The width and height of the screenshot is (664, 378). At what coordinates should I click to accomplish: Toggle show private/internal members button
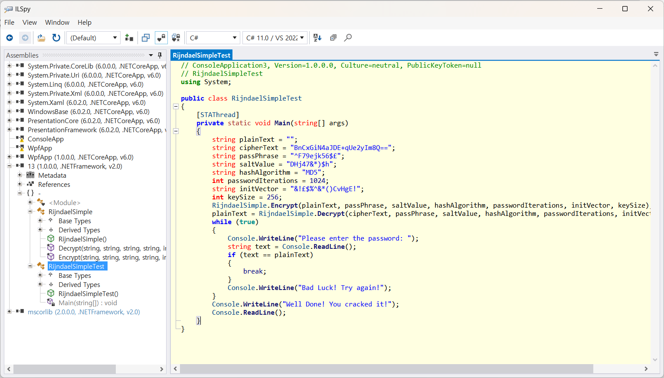click(x=161, y=38)
